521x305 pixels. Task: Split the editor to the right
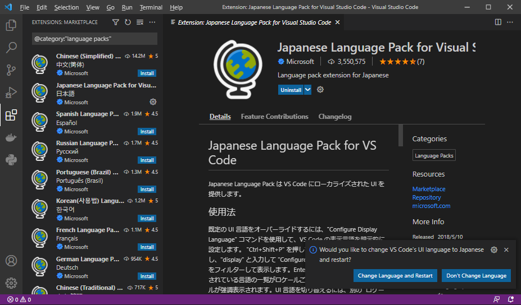tap(498, 22)
